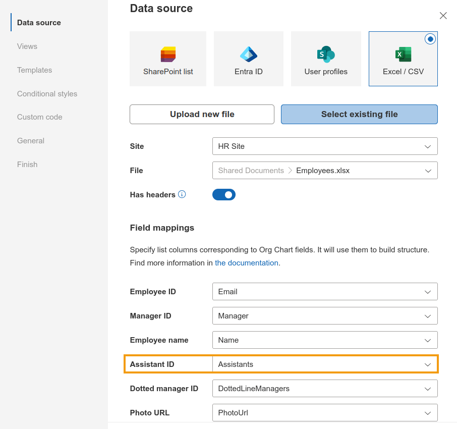Click the Field mappings heading
Screen dimensions: 457x429
[162, 228]
